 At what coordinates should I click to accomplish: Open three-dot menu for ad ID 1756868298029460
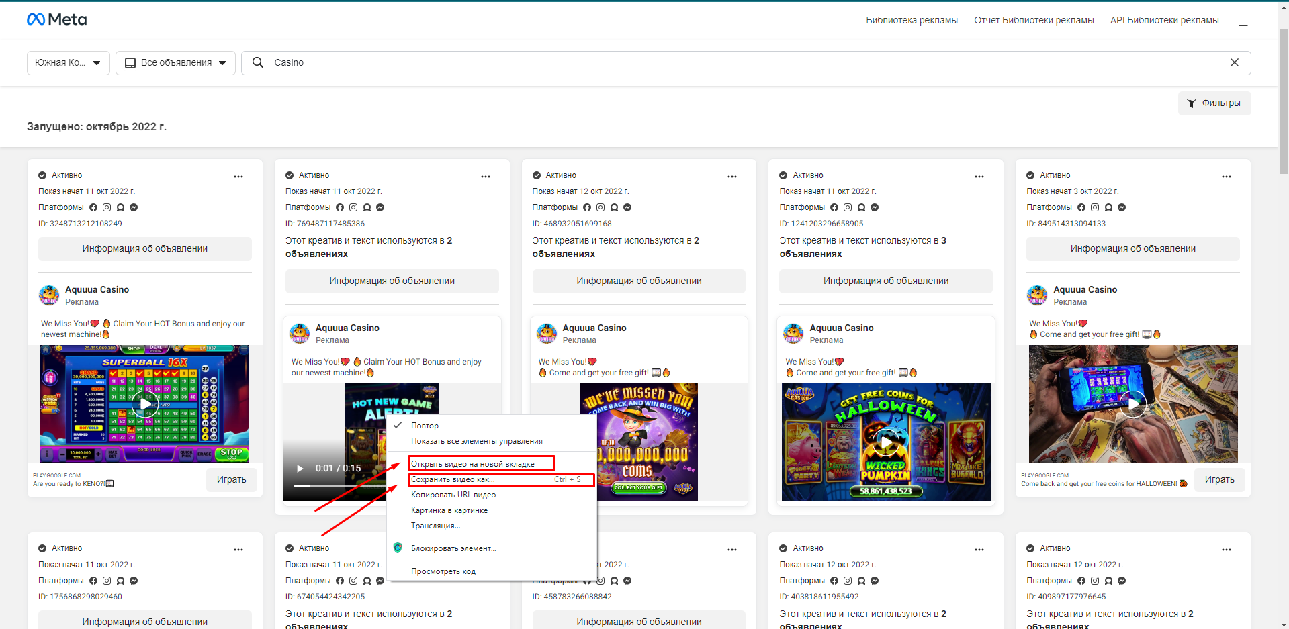coord(238,549)
